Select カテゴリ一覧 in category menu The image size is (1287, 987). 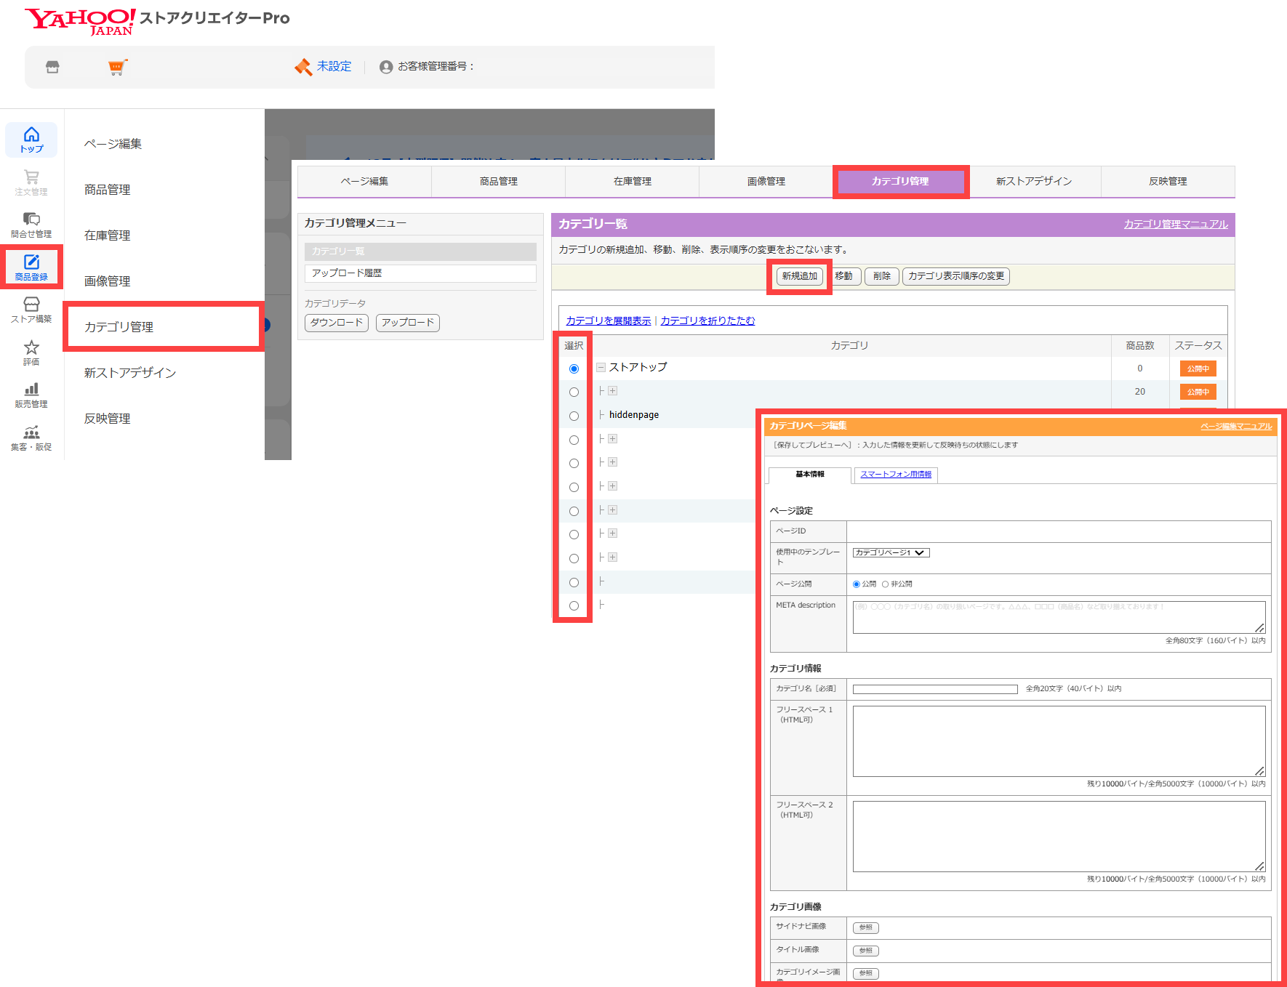[420, 251]
